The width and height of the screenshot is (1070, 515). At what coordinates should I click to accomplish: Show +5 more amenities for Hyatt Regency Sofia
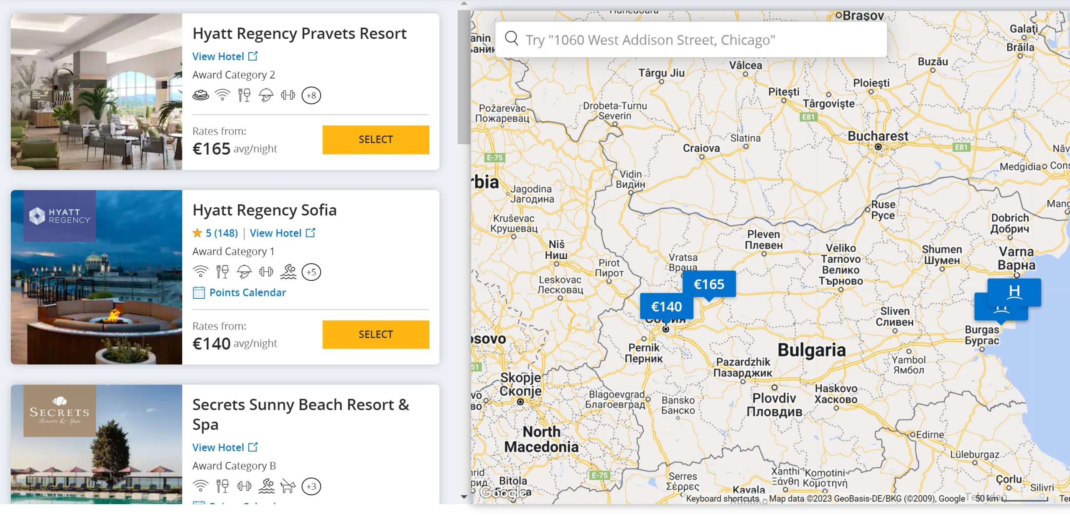311,272
